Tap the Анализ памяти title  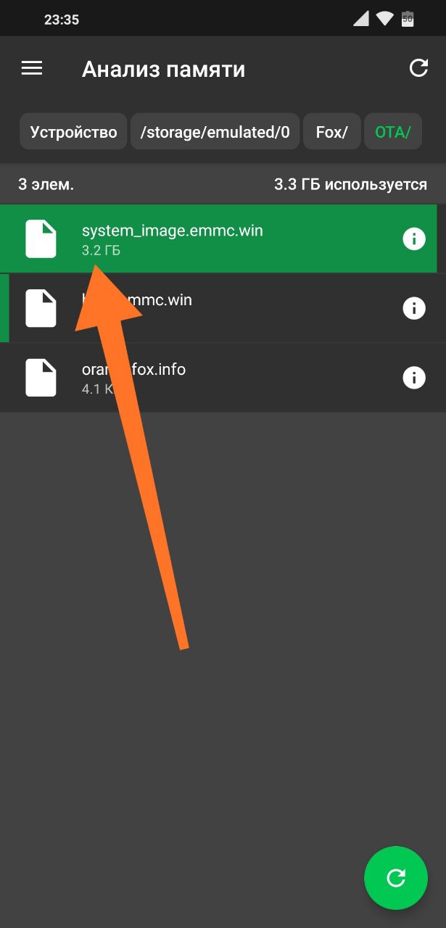tap(163, 69)
